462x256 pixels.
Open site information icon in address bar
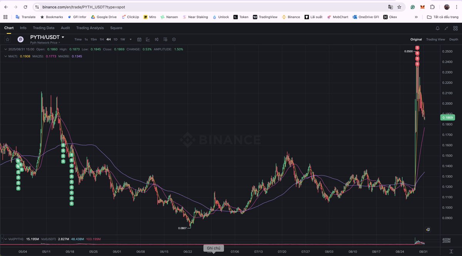pyautogui.click(x=37, y=7)
